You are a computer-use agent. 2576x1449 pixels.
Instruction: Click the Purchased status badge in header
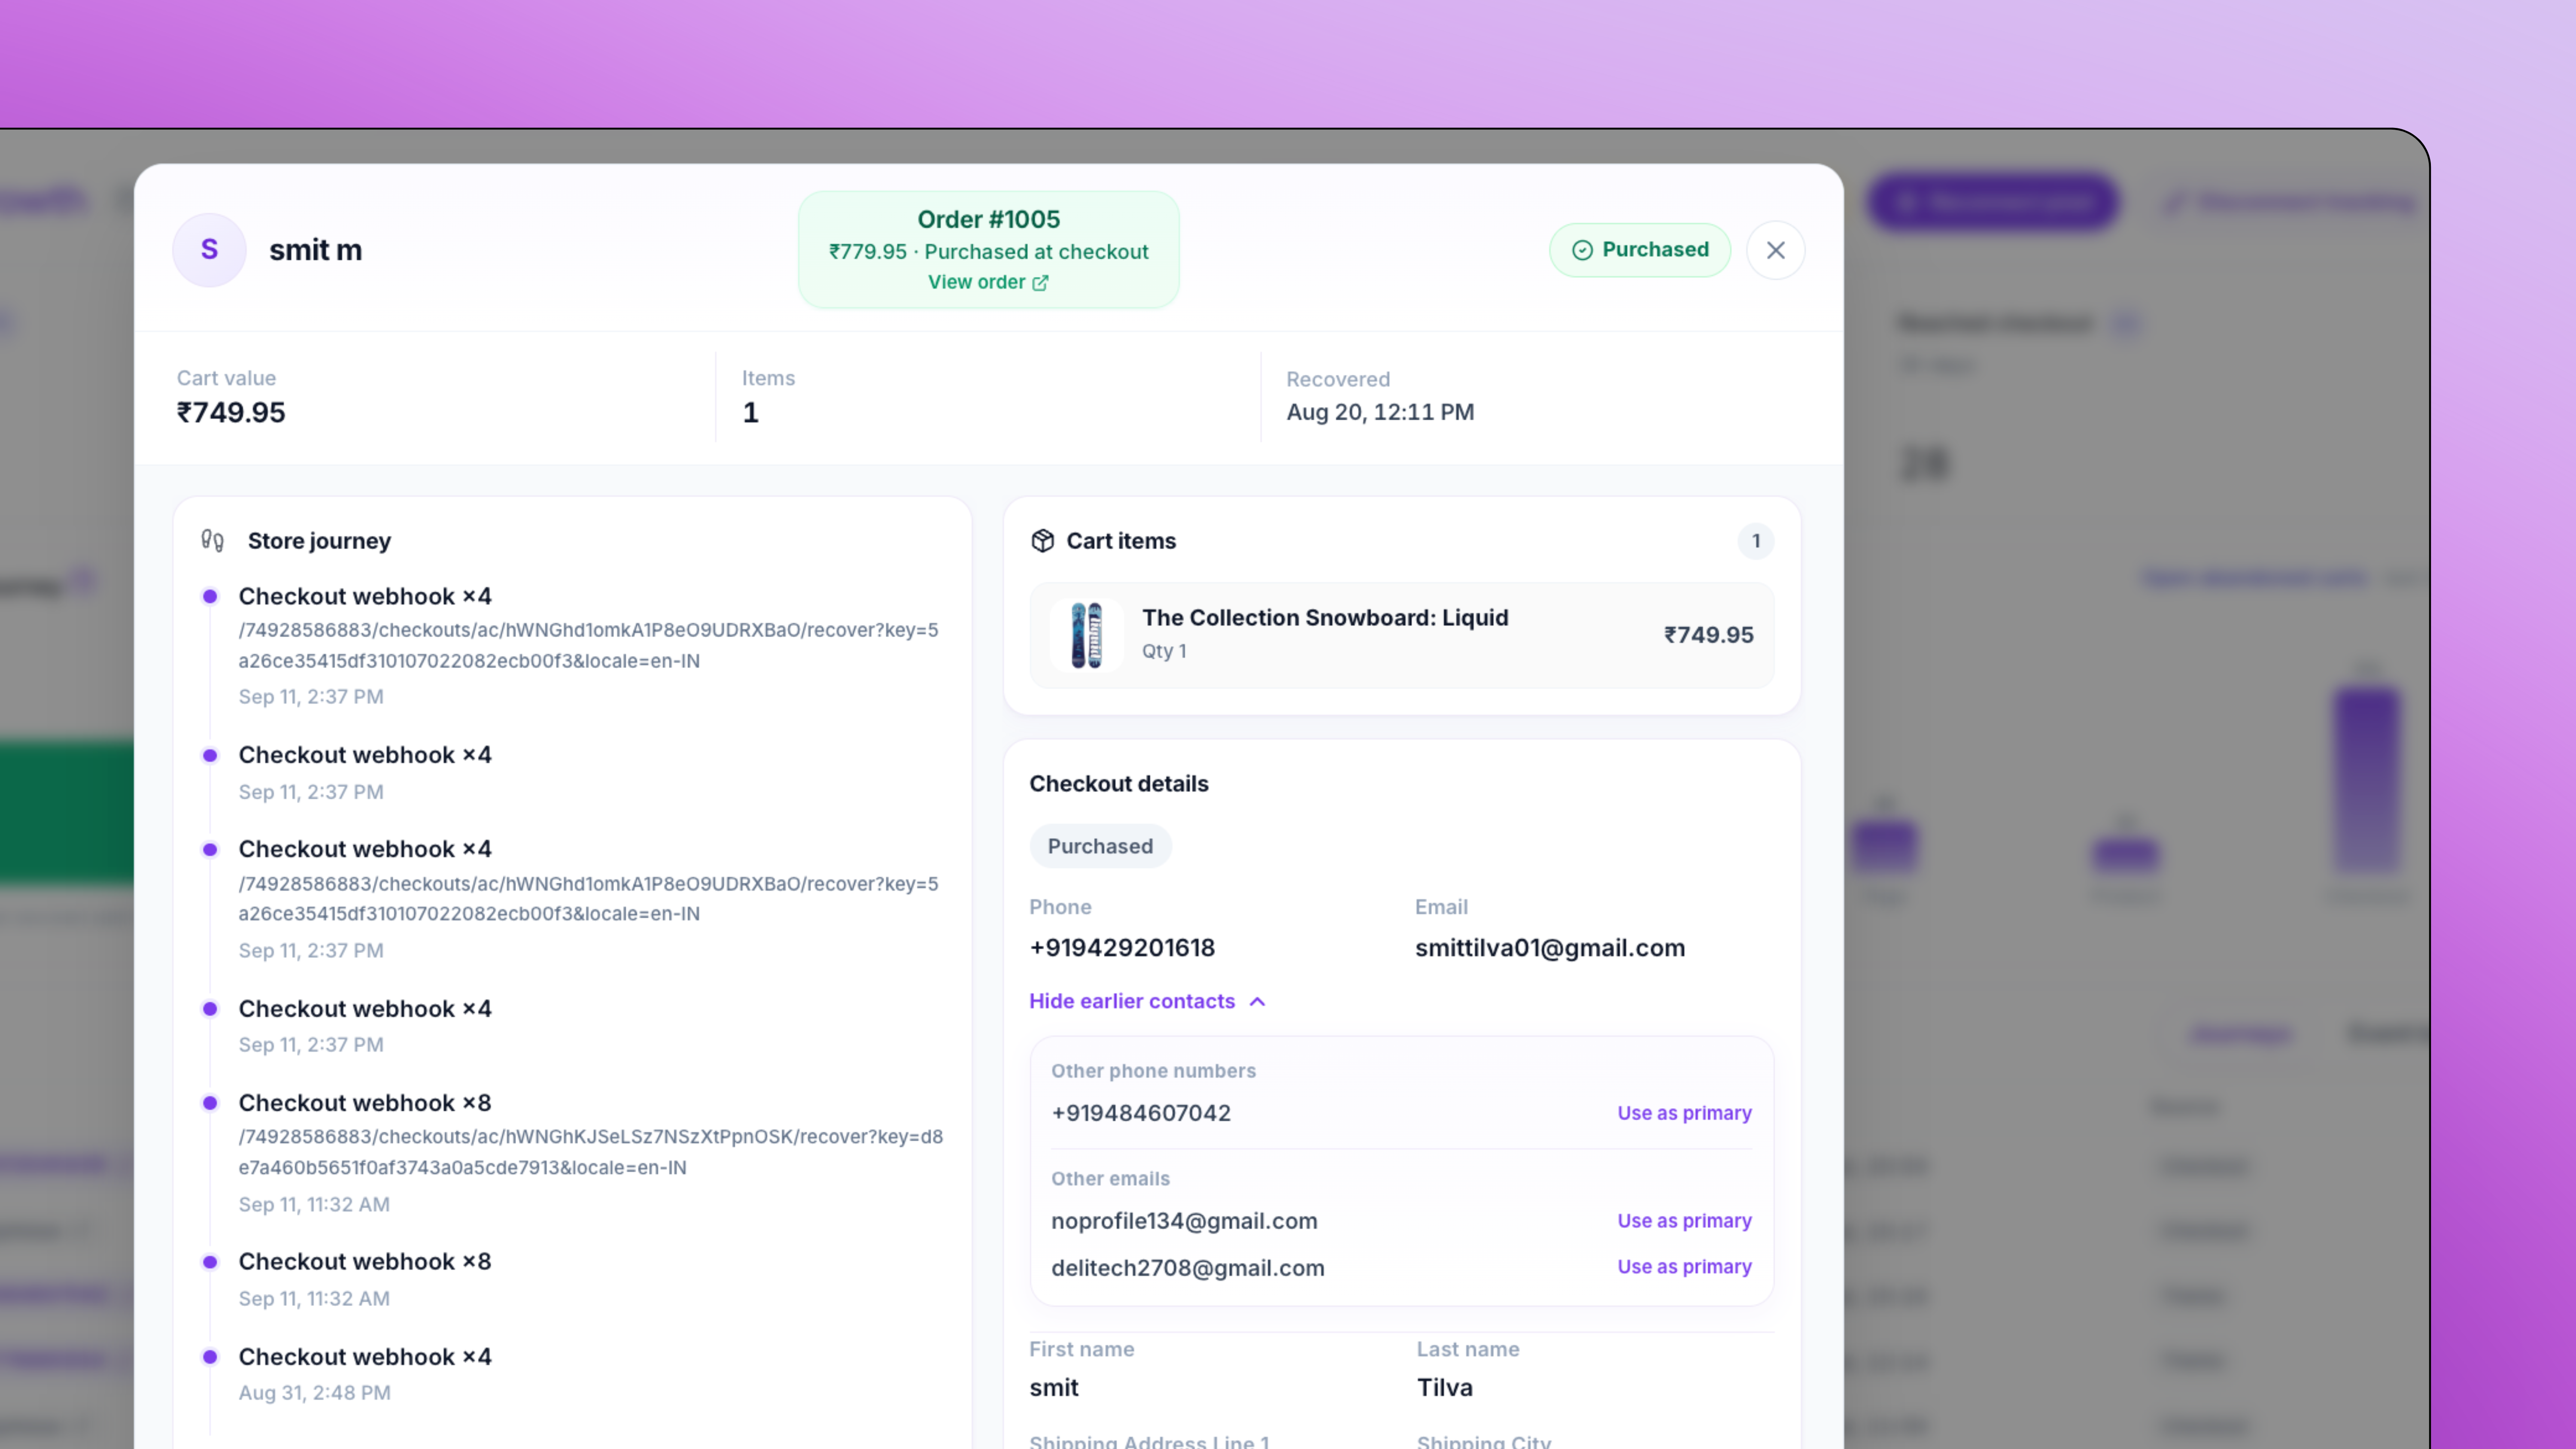click(1640, 250)
